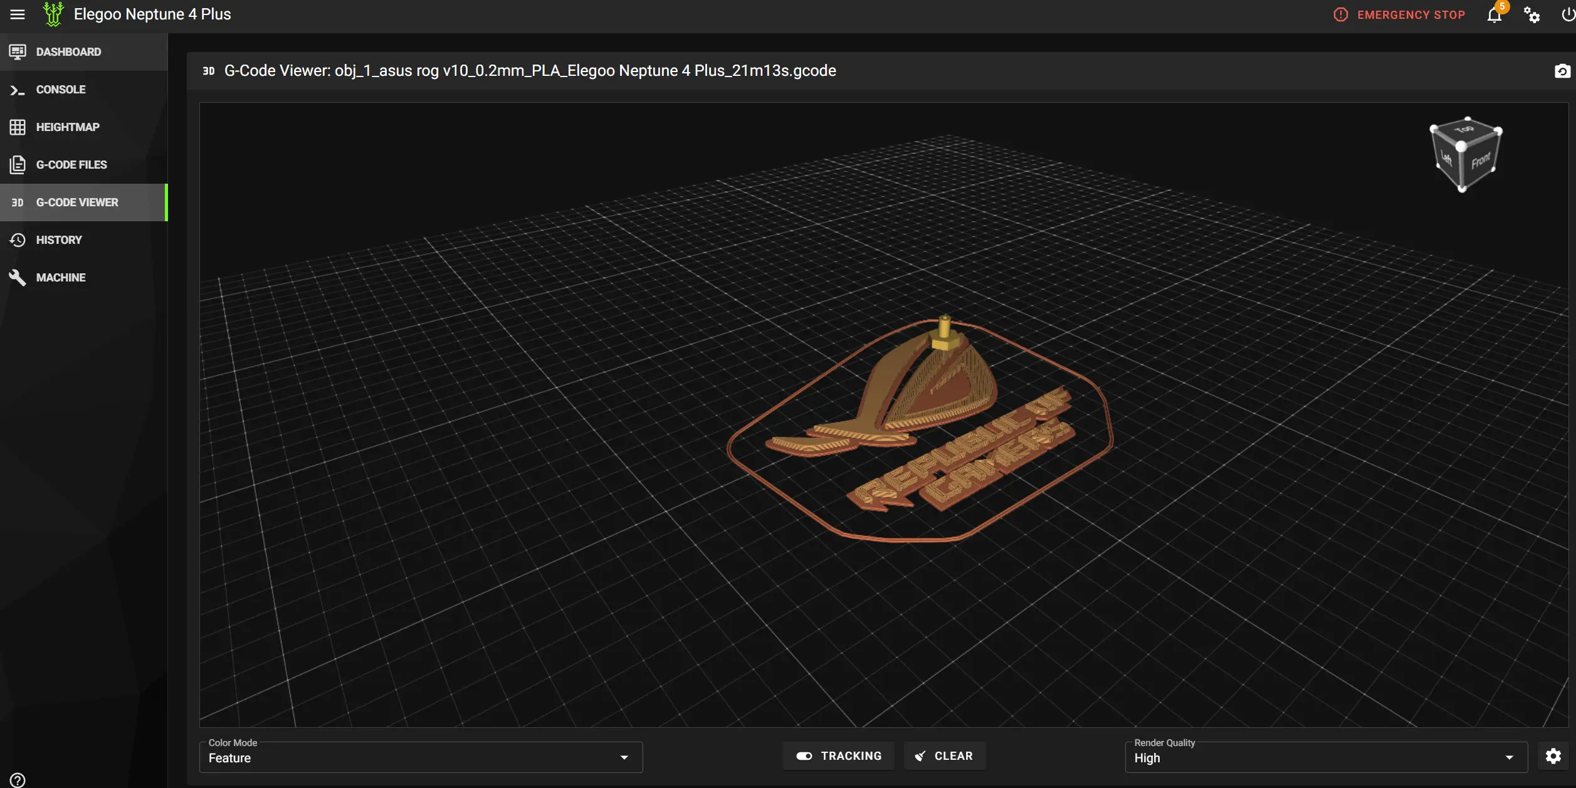Select the G-Code Viewer sidebar item

click(x=84, y=202)
